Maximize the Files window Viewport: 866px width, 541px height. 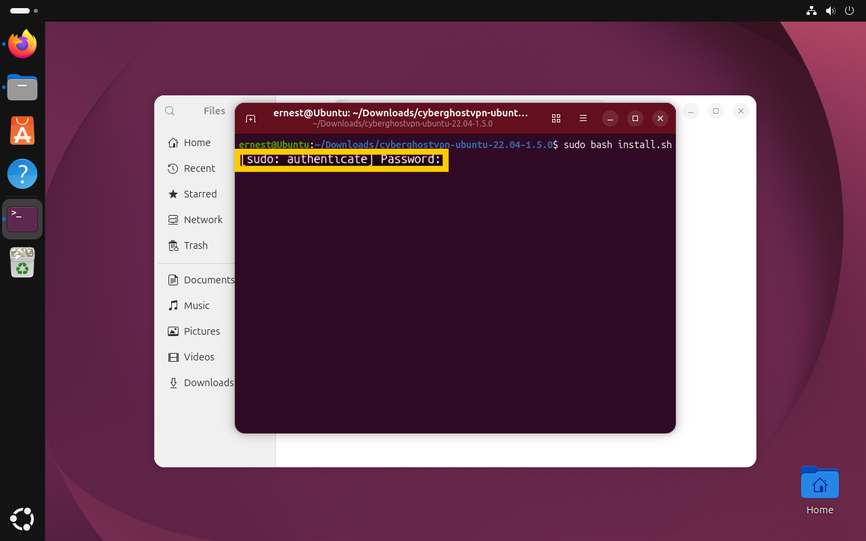(x=716, y=111)
